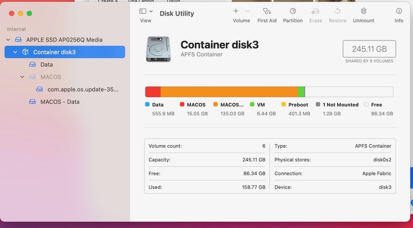Click the APPLE SSD drive icon
Screen dimensions: 413x228
coord(18,40)
